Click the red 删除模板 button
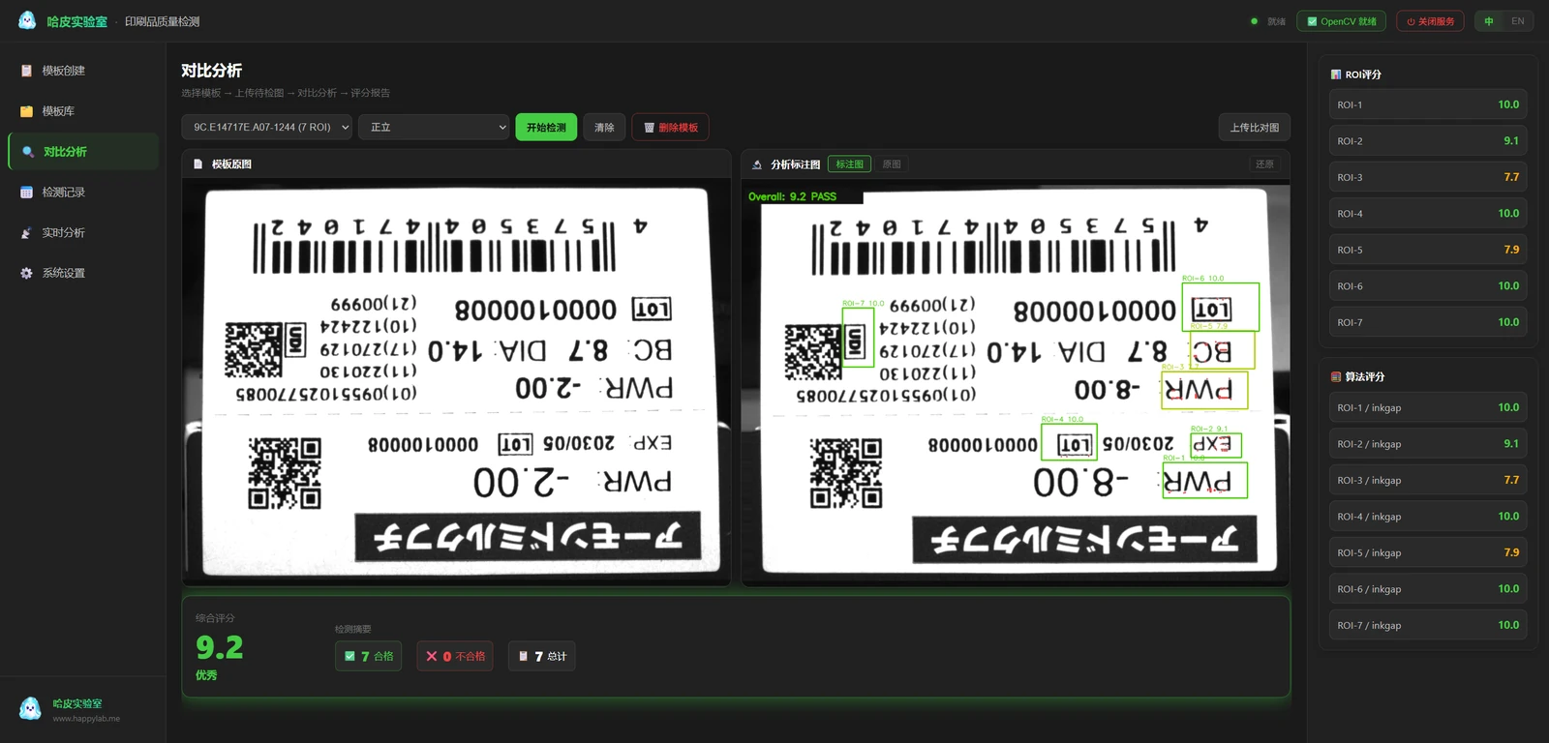Image resolution: width=1549 pixels, height=743 pixels. pyautogui.click(x=670, y=127)
